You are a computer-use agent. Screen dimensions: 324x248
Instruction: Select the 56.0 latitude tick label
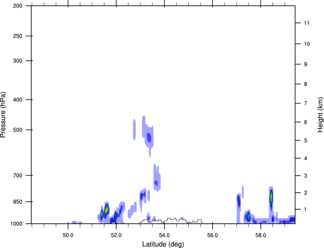pos(212,235)
